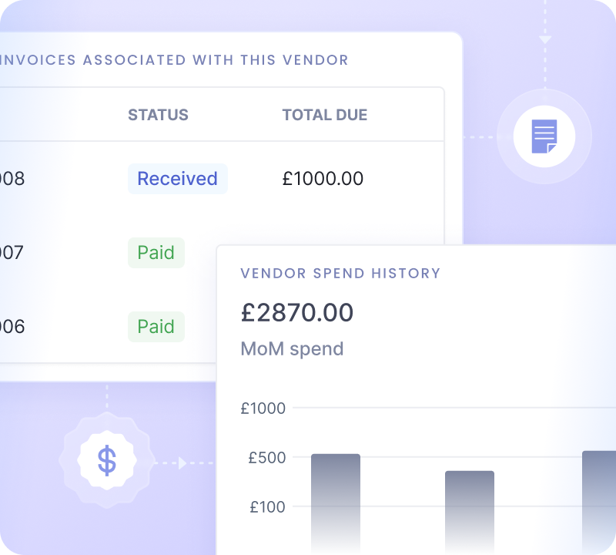Click the rightmost bar in spend chart
Image resolution: width=616 pixels, height=555 pixels.
[x=599, y=499]
